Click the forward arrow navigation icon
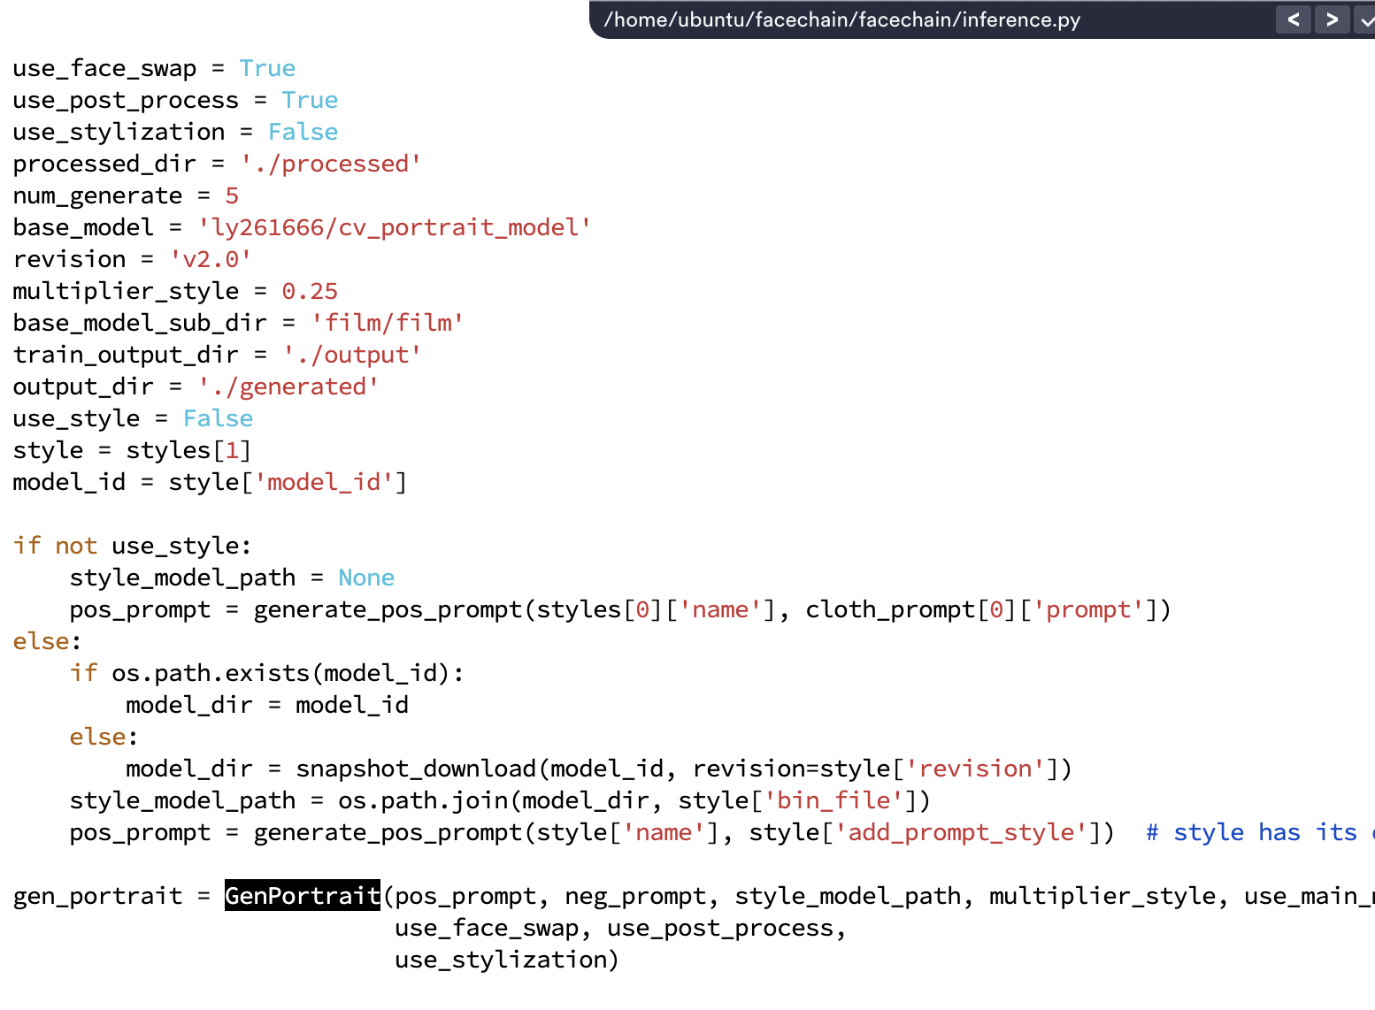The width and height of the screenshot is (1375, 1010). tap(1332, 19)
